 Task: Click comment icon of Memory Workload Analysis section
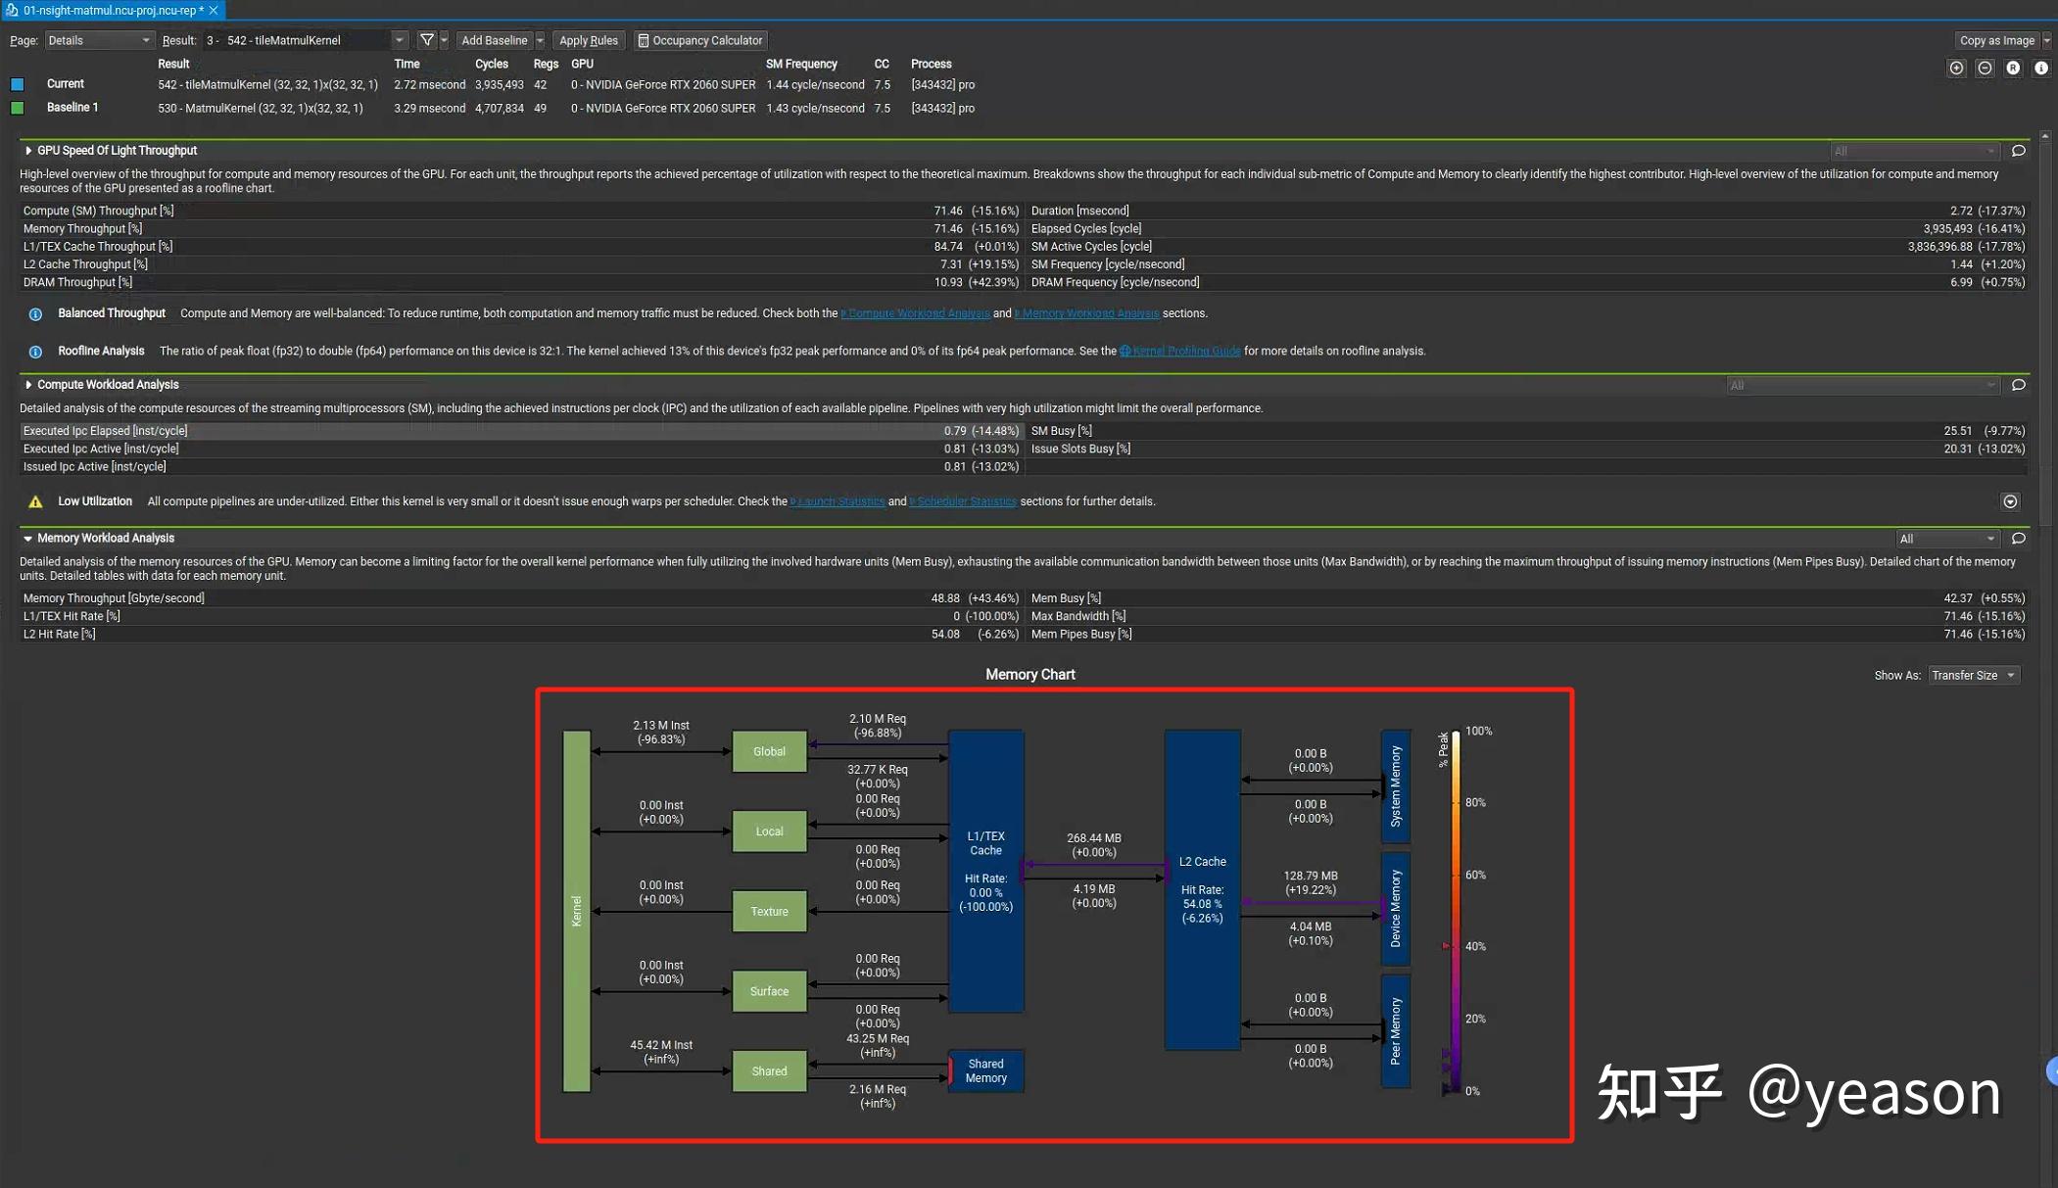(2019, 539)
